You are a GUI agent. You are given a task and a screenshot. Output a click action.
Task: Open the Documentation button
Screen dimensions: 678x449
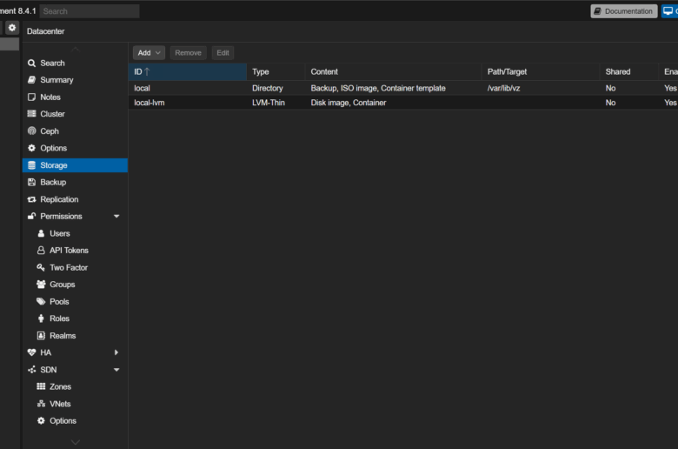coord(624,11)
